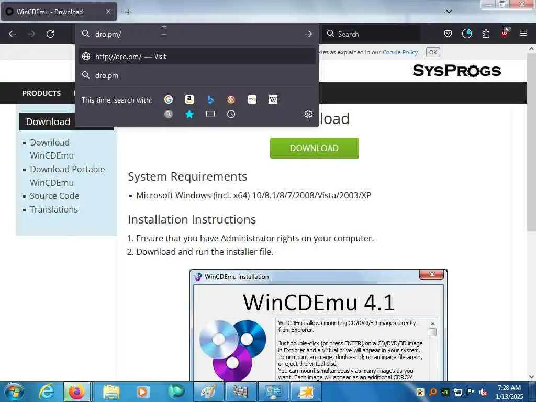536x402 pixels.
Task: Click the scrollbar down arrow at bottom
Action: [531, 377]
